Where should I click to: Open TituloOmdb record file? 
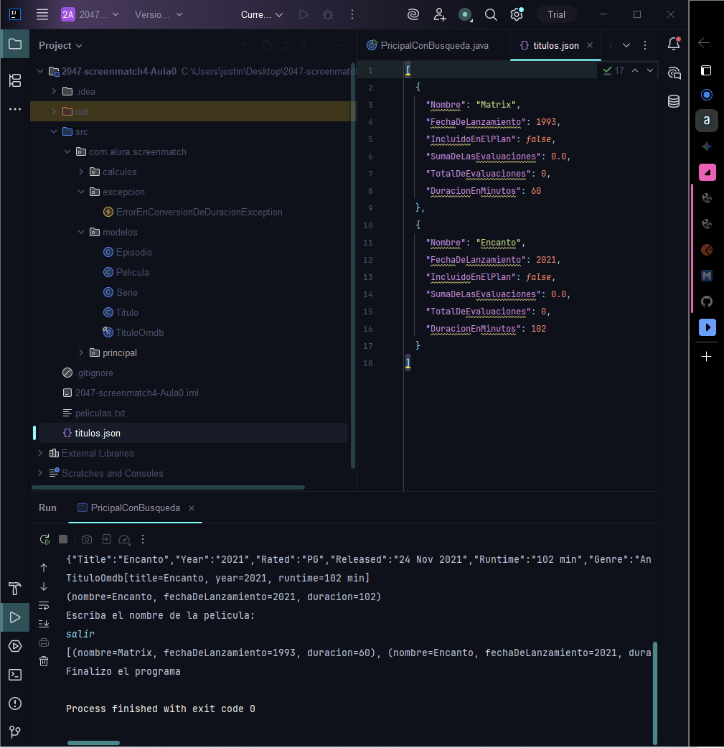(x=133, y=332)
